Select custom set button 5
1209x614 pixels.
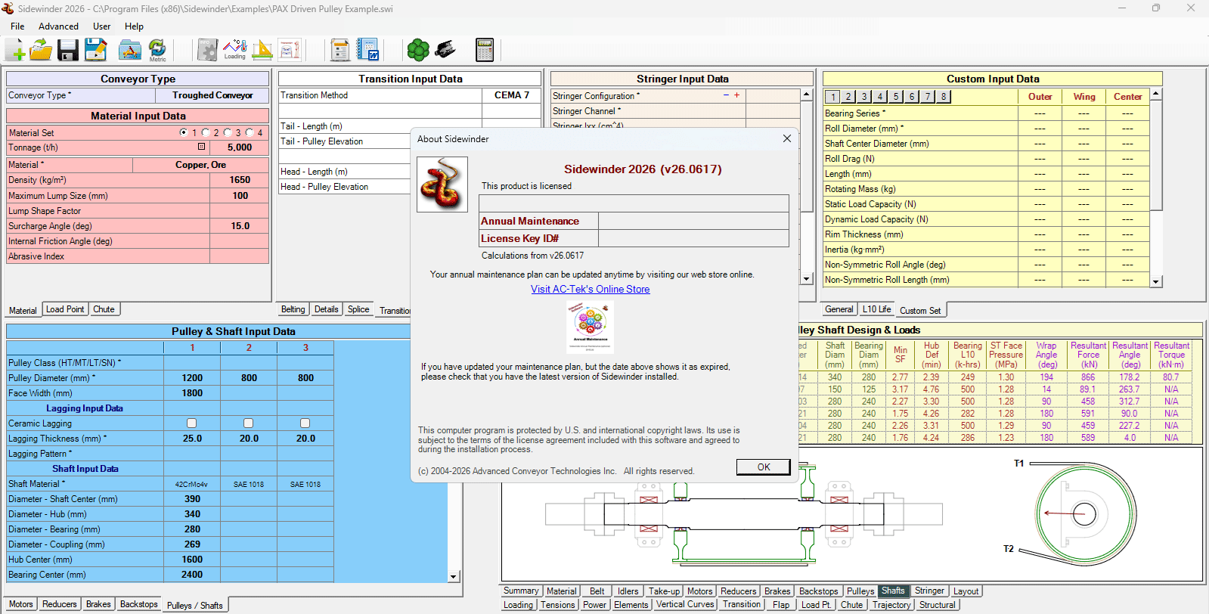[896, 97]
